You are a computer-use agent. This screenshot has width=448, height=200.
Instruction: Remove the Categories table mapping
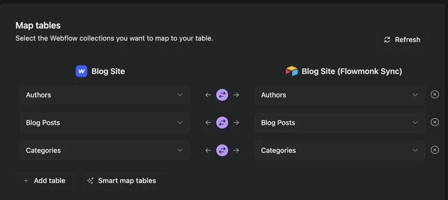pyautogui.click(x=434, y=150)
